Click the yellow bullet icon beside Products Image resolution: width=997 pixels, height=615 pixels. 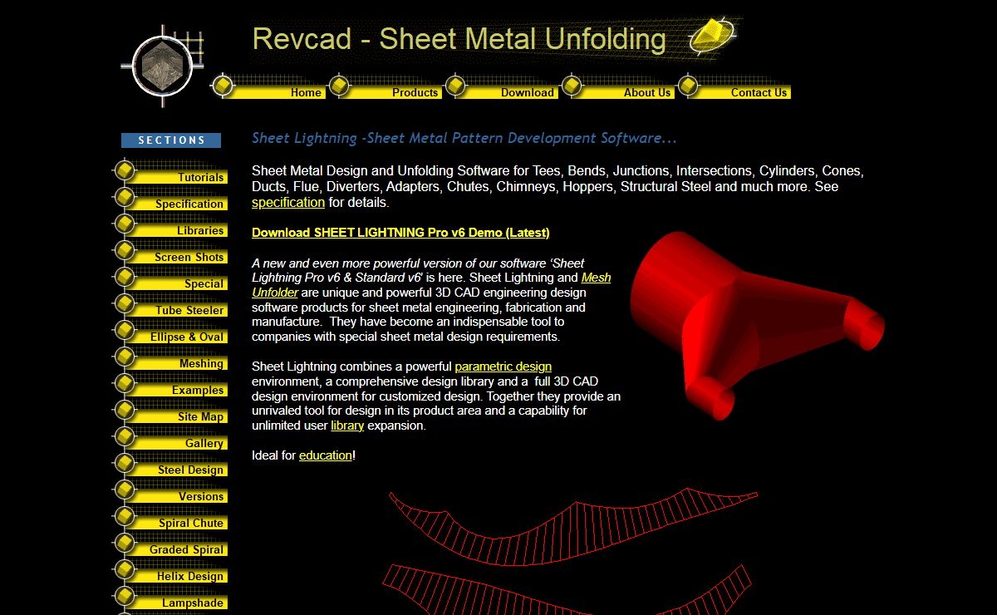pyautogui.click(x=338, y=86)
